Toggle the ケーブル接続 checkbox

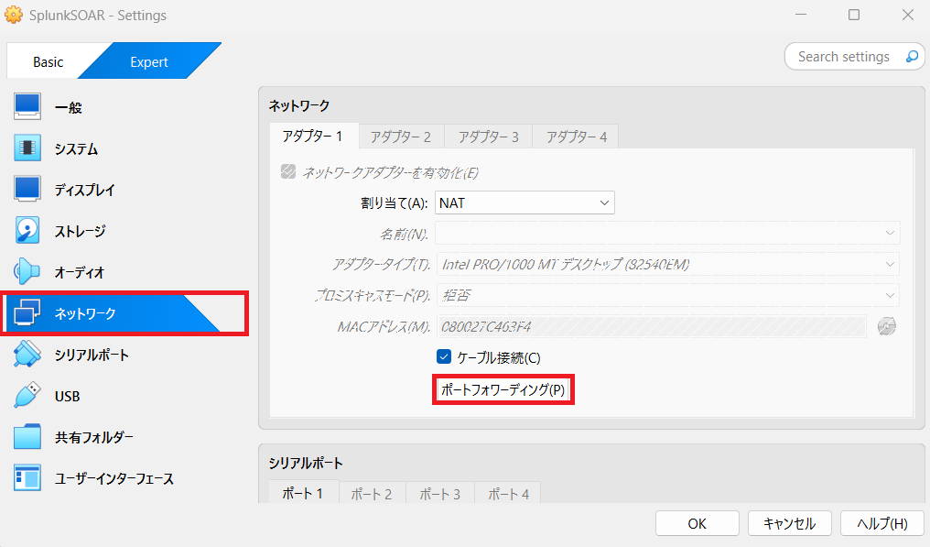coord(444,357)
